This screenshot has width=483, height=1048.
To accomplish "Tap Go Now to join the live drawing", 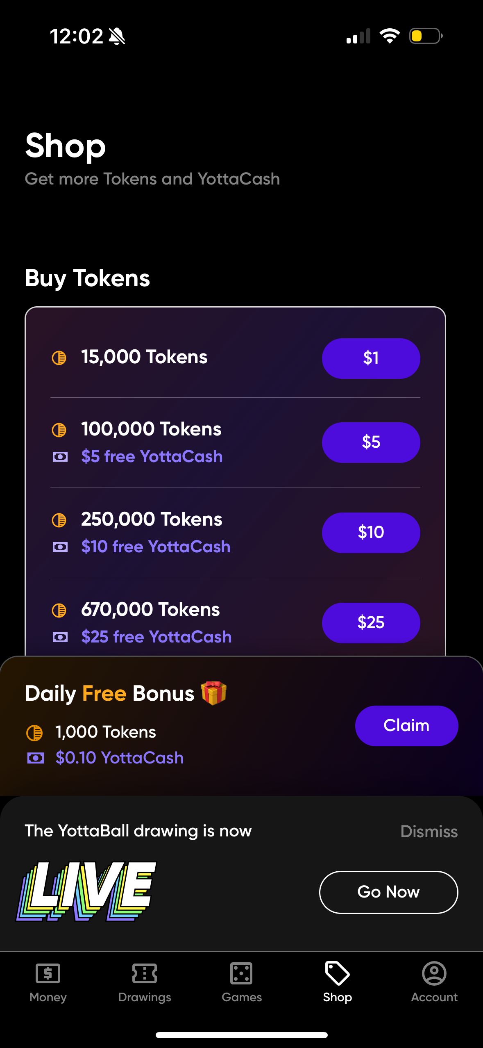I will point(388,892).
